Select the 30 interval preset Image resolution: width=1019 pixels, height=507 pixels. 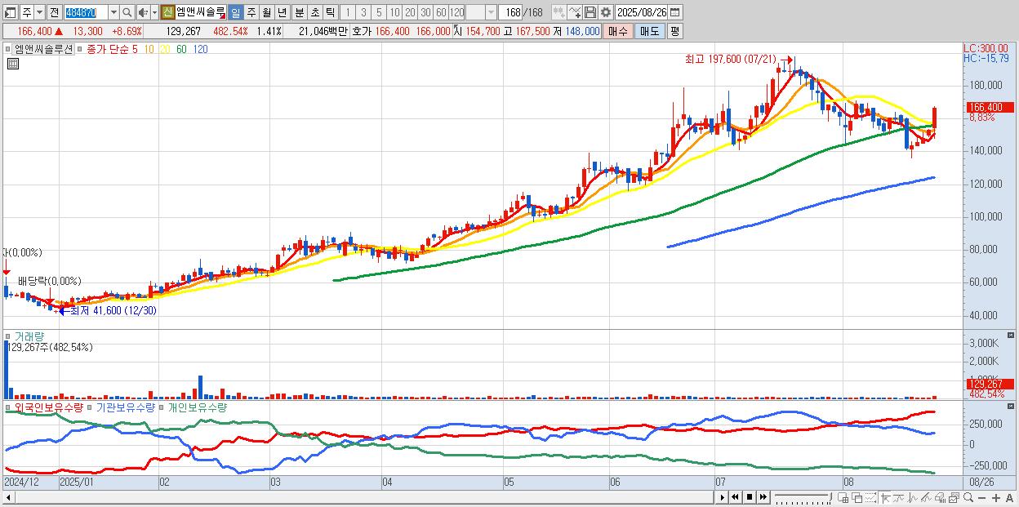pyautogui.click(x=425, y=12)
